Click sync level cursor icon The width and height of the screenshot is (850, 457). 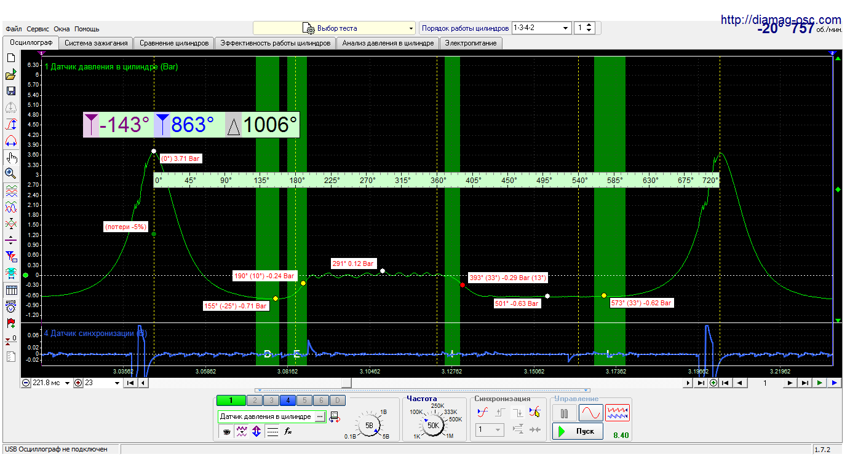[534, 413]
